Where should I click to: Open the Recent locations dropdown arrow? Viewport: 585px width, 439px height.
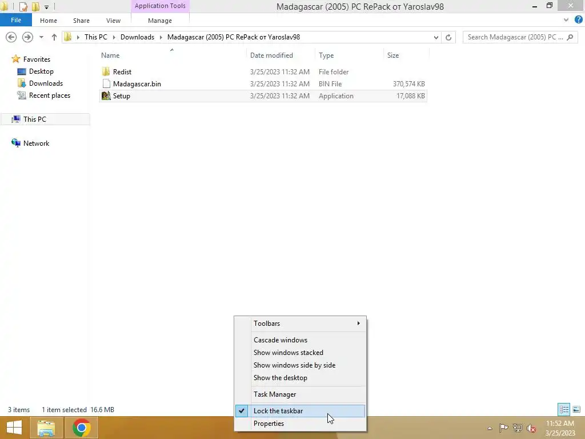41,37
